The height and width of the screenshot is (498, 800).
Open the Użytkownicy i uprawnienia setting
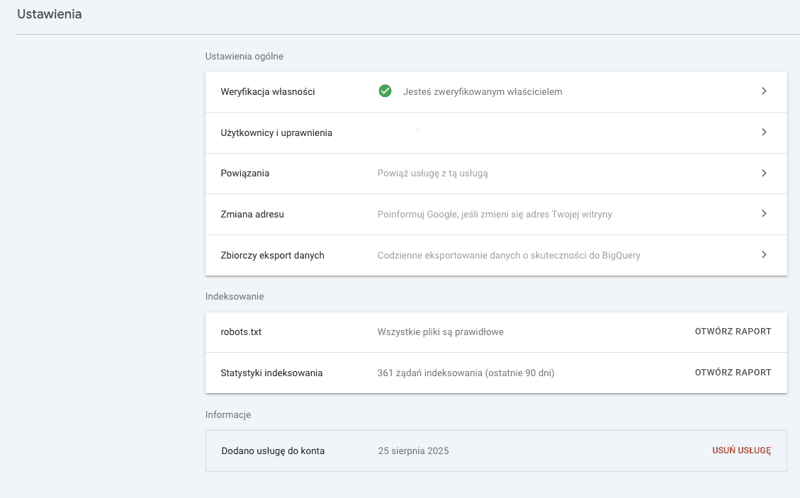tap(276, 132)
